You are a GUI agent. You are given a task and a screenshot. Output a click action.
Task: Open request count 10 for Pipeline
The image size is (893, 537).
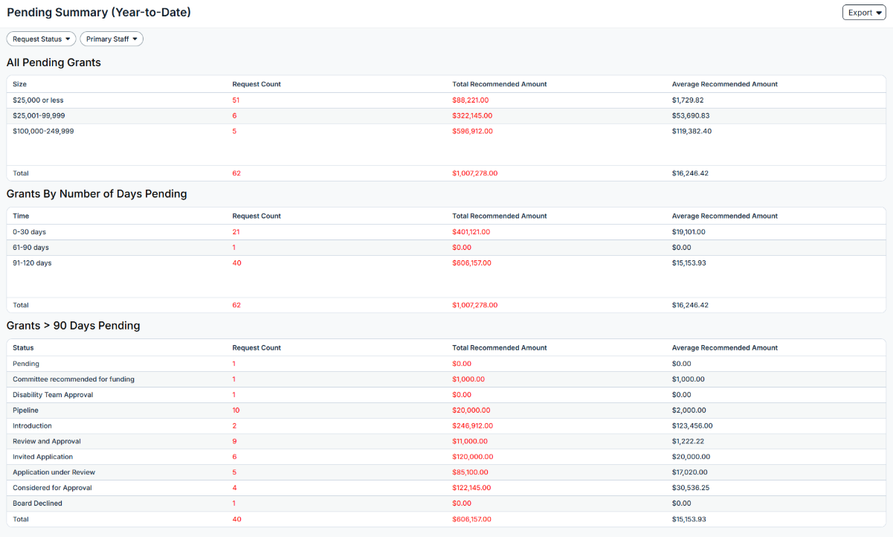point(236,411)
